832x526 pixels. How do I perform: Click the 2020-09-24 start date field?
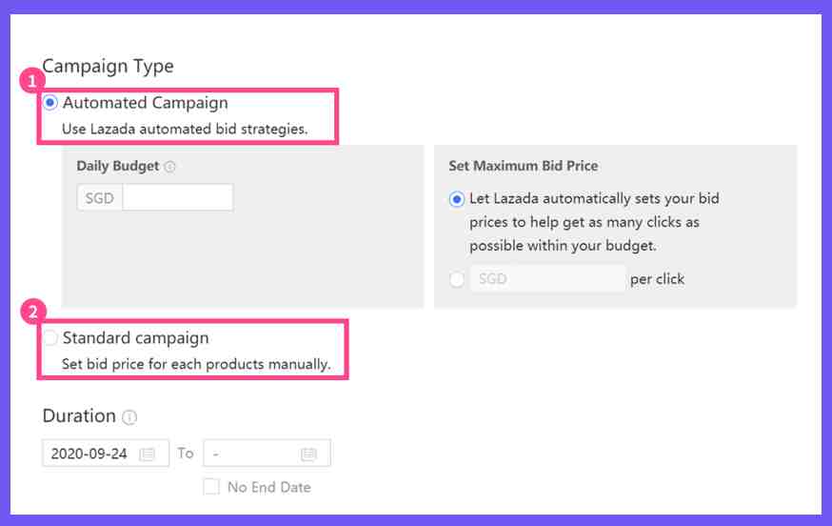click(106, 454)
